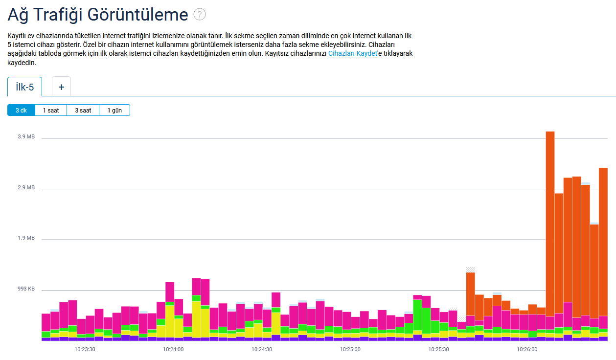The width and height of the screenshot is (616, 360).
Task: Click the 10:26:00 time label
Action: tap(527, 349)
